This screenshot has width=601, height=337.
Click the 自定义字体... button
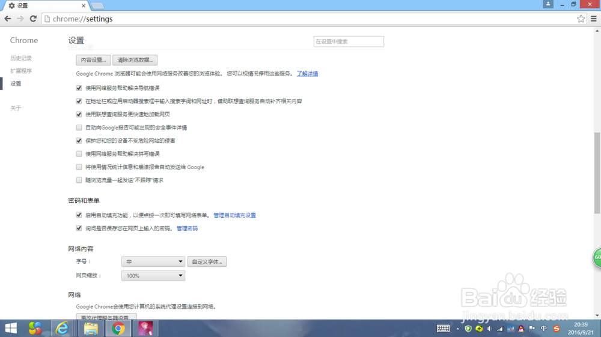207,261
